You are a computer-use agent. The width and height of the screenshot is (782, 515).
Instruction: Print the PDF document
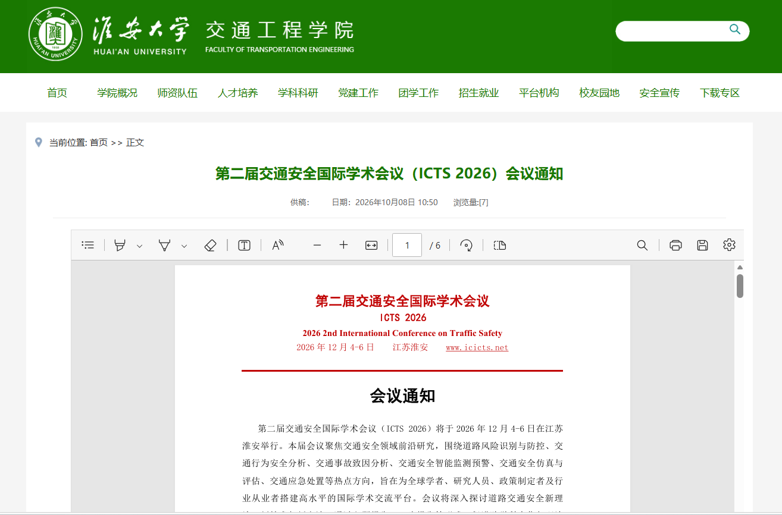pyautogui.click(x=675, y=245)
